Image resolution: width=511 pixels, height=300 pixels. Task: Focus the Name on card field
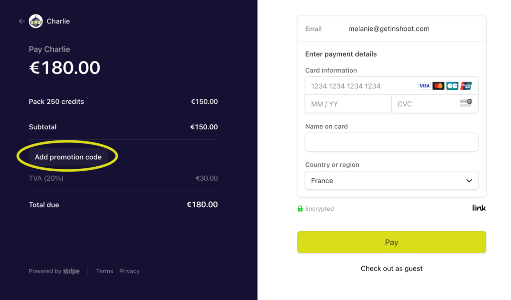[391, 142]
